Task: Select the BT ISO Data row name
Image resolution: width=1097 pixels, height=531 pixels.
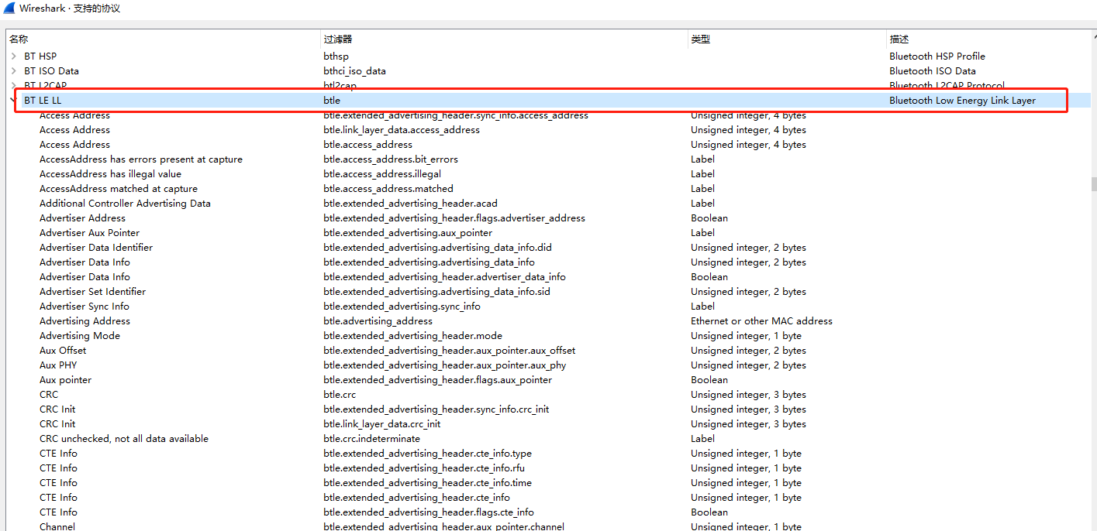Action: 51,71
